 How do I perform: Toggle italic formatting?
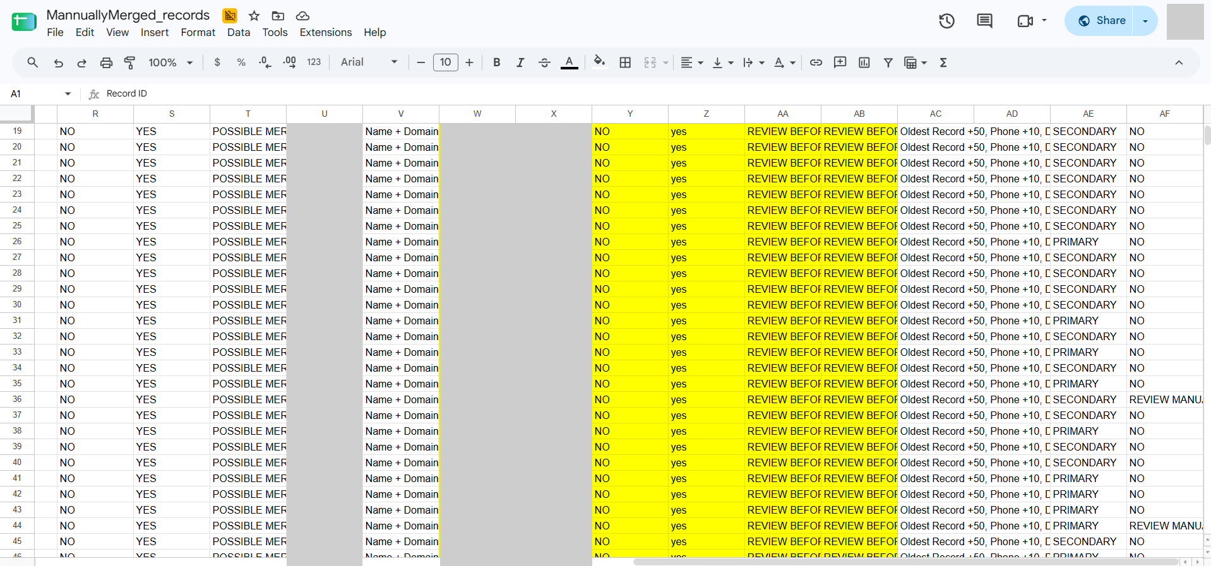(x=520, y=62)
